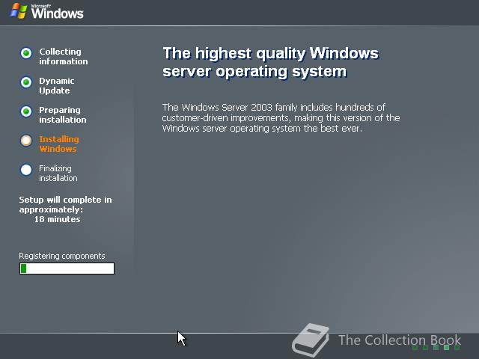Click the Registering components progress bar
Screen dimensions: 479x359
pos(67,269)
